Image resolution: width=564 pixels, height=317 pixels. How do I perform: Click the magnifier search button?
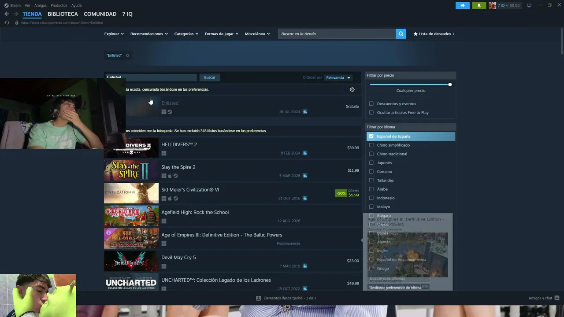click(401, 34)
